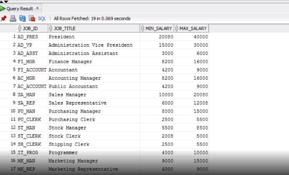Click sort icon in MIN_SALARY column header
The height and width of the screenshot is (175, 289).
143,28
